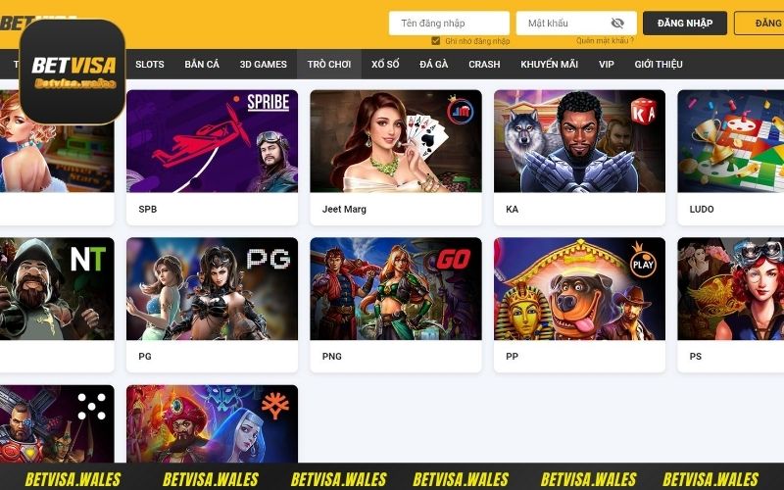Viewport: 784px width, 490px height.
Task: Toggle password visibility eye icon
Action: (x=617, y=23)
